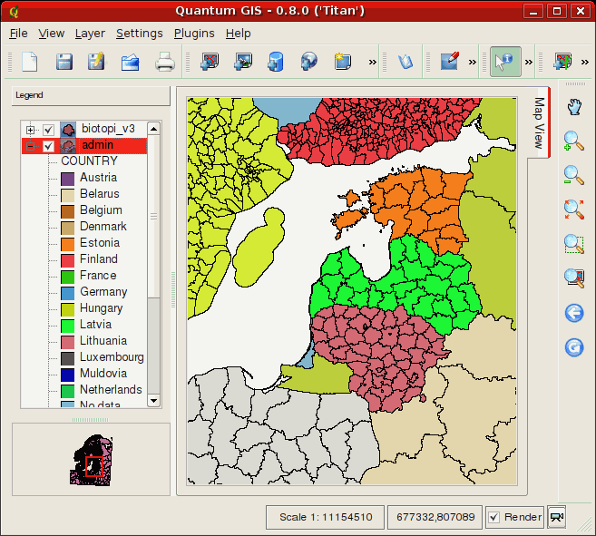This screenshot has width=596, height=536.
Task: Add a raster layer via the toolbar icon
Action: pyautogui.click(x=243, y=62)
